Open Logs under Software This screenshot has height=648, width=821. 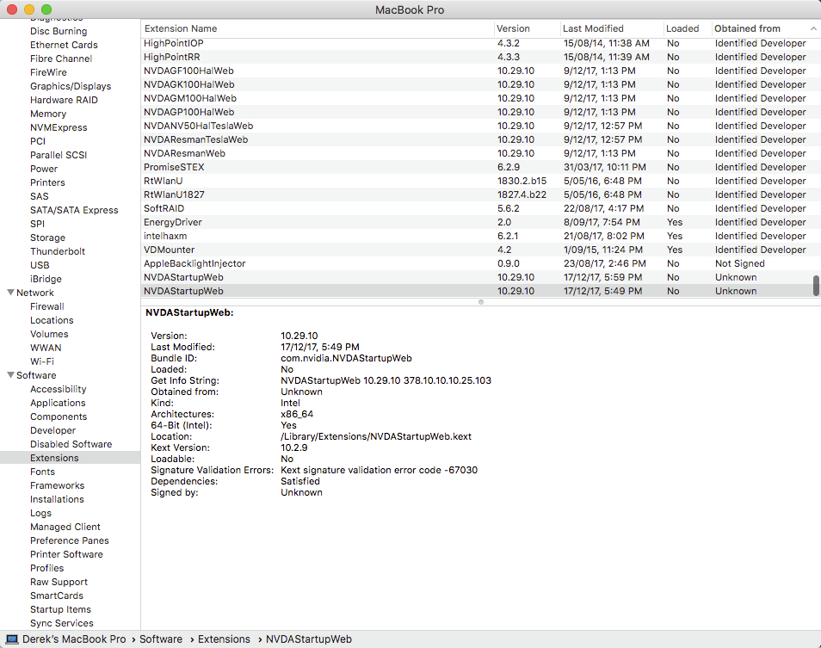(40, 513)
